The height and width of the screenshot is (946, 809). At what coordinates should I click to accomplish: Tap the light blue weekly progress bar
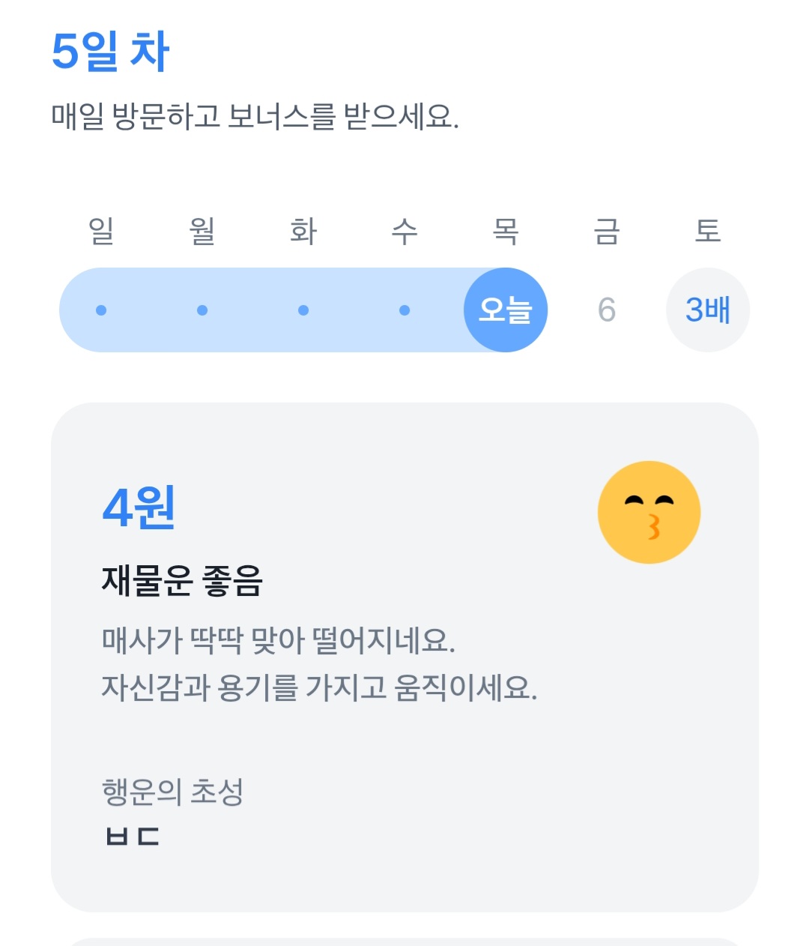303,310
